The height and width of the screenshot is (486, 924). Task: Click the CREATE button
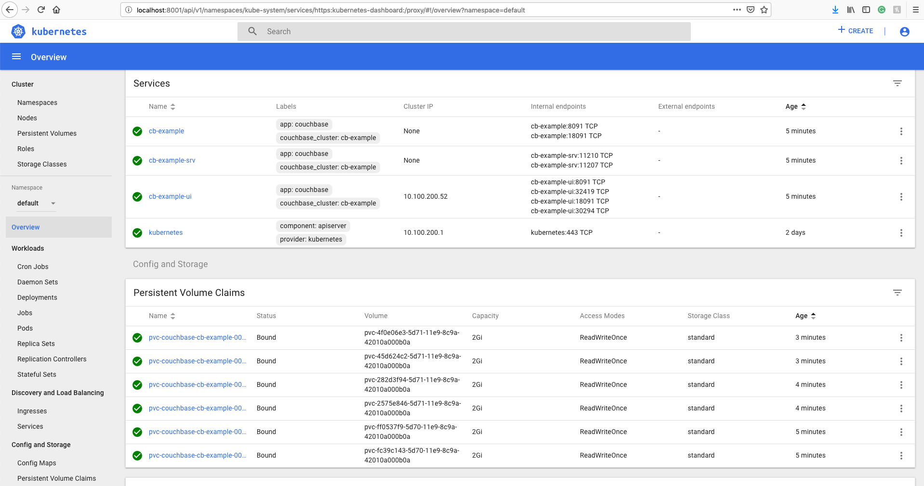point(855,30)
